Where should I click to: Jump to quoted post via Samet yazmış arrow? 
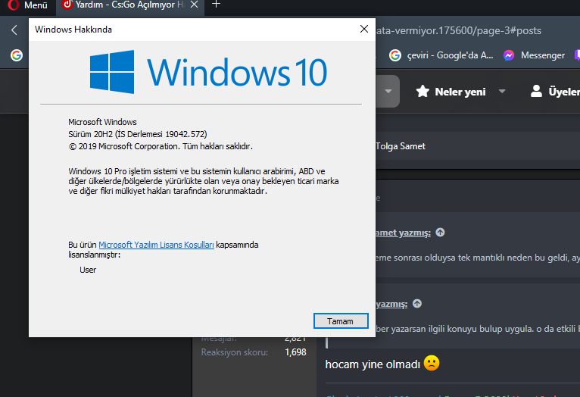click(440, 233)
